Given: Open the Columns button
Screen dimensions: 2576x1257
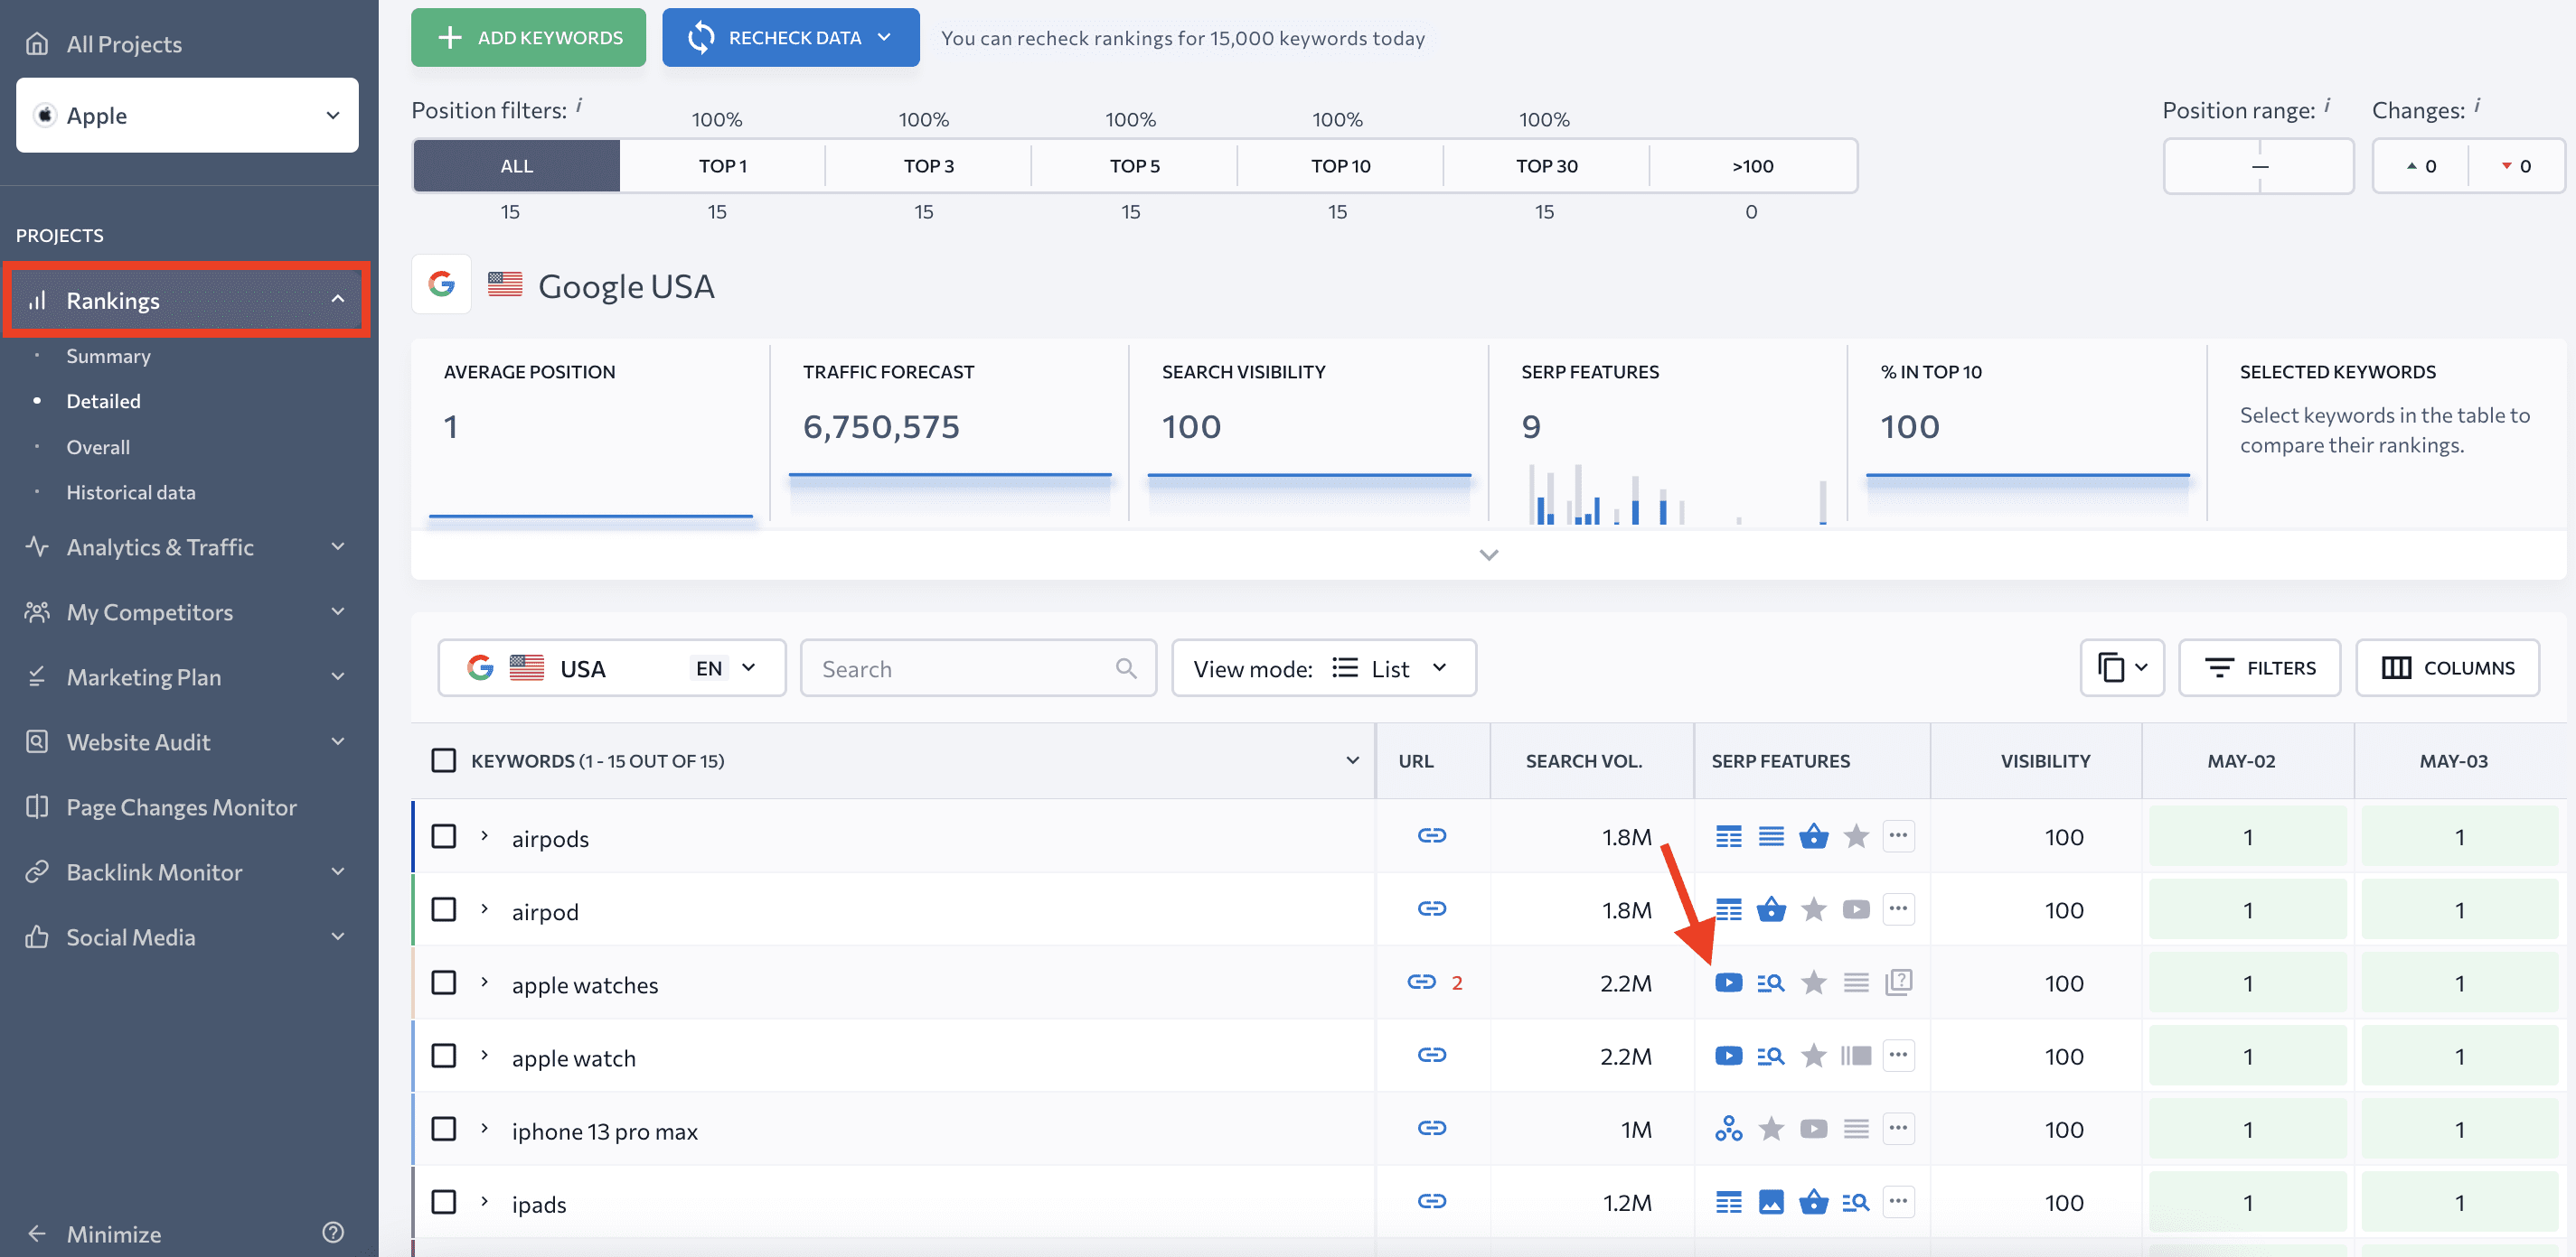Looking at the screenshot, I should [2447, 667].
